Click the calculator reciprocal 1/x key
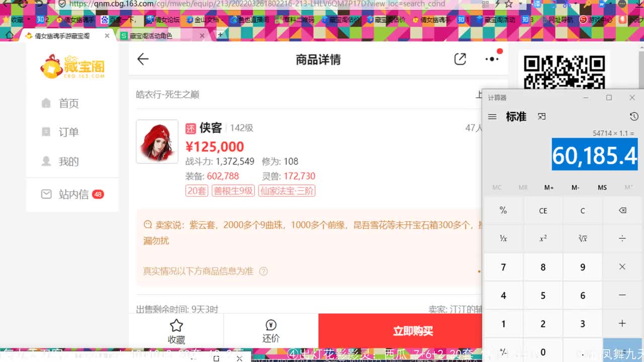This screenshot has height=362, width=644. 503,238
